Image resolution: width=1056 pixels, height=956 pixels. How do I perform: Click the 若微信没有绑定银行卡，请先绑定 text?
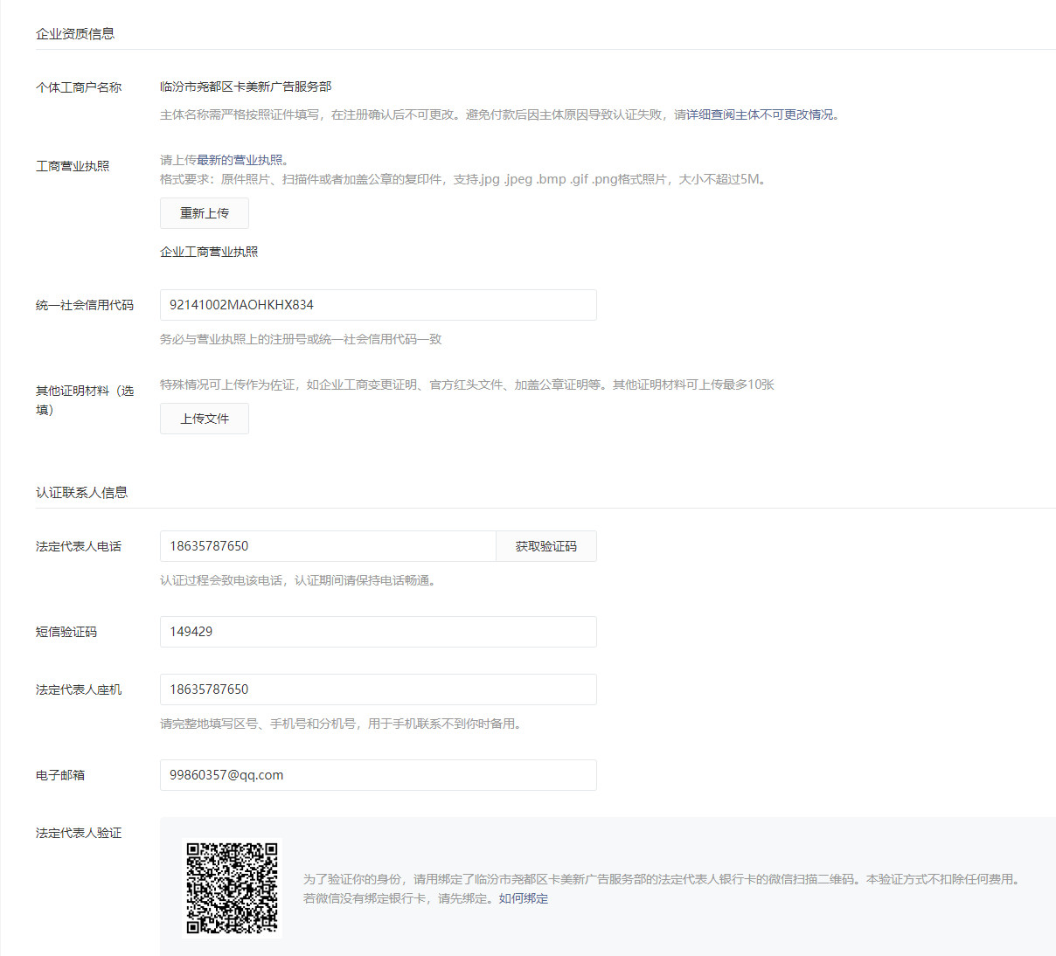401,898
